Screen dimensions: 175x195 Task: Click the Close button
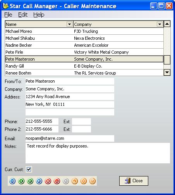tap(134, 181)
